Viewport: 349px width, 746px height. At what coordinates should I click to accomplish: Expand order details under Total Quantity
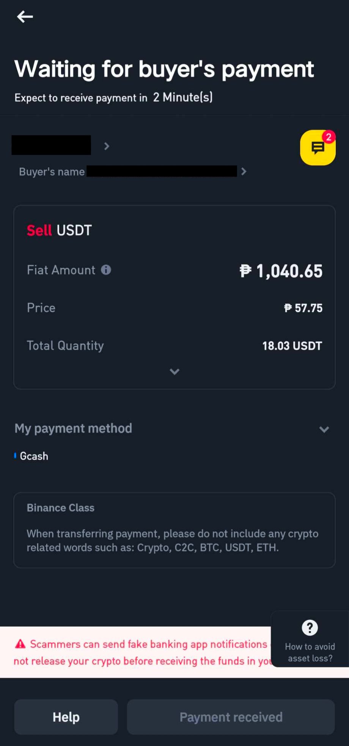pos(174,371)
